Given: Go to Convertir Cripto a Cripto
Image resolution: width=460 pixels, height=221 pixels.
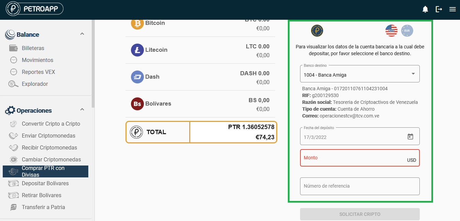Looking at the screenshot, I should tap(51, 124).
